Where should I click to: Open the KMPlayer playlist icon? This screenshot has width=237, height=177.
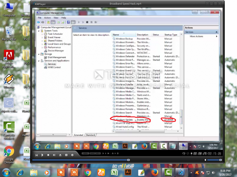click(66, 155)
